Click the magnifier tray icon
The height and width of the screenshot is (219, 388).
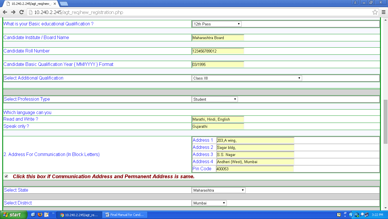click(362, 214)
